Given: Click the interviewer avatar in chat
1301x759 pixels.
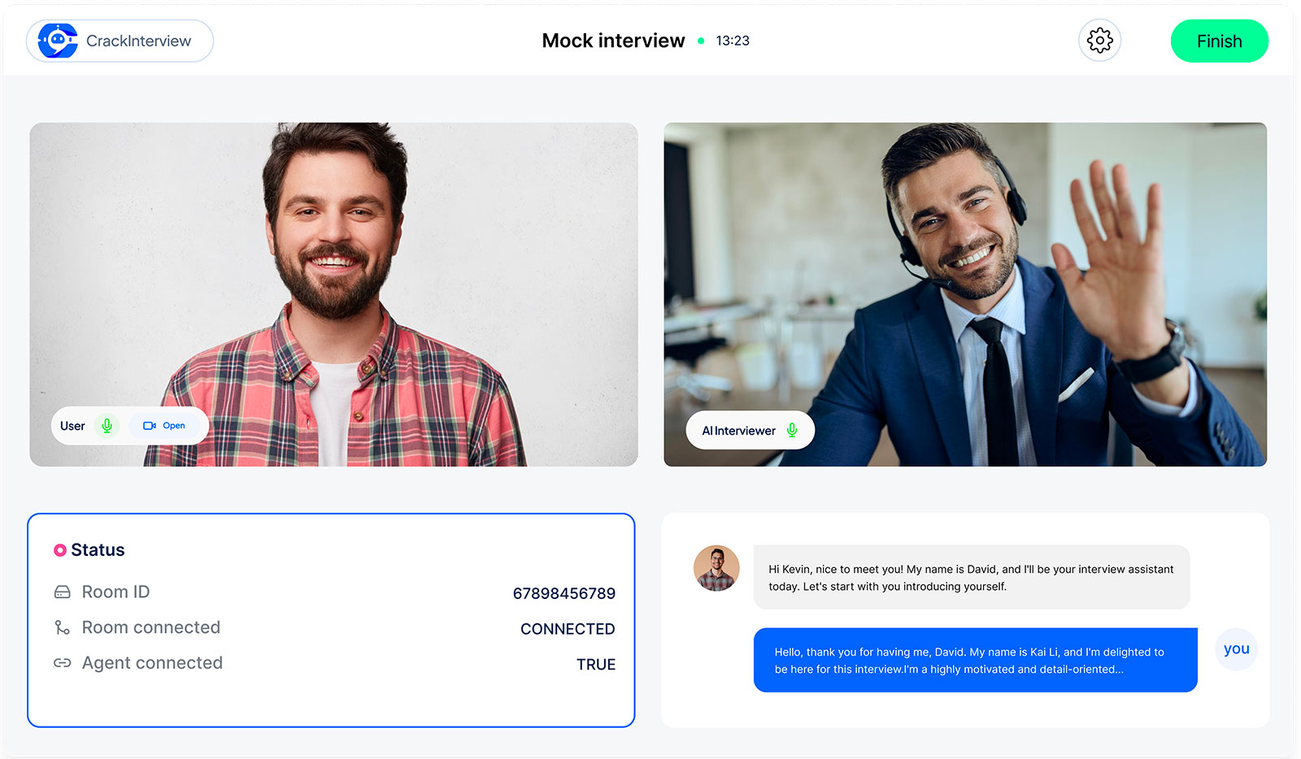Looking at the screenshot, I should [716, 568].
